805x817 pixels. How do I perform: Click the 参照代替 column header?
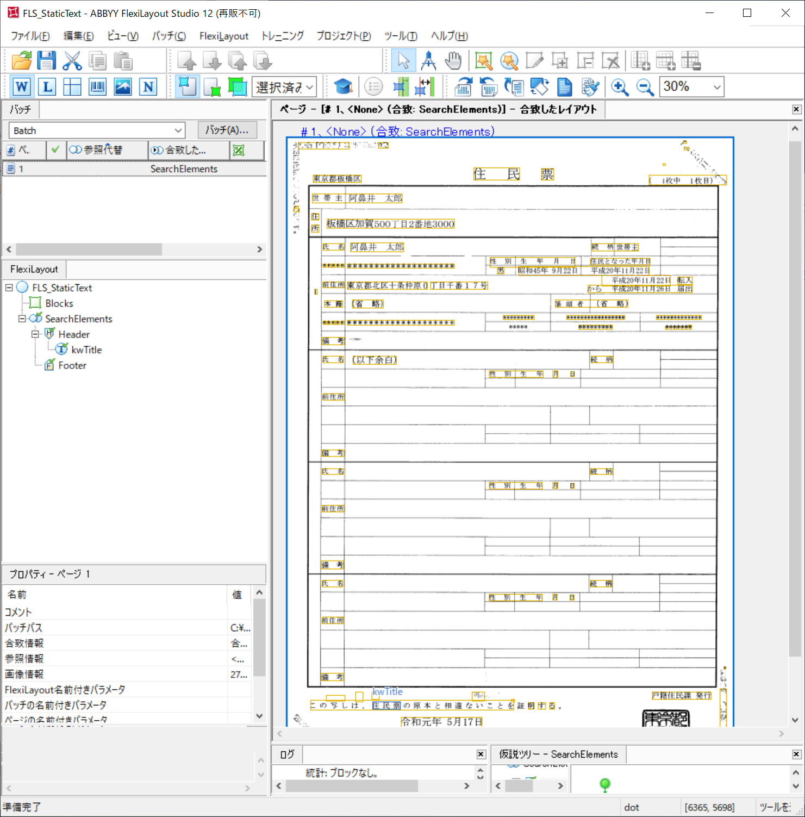point(107,150)
